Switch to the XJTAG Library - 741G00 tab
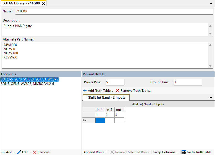This screenshot has width=215, height=156. (x=21, y=3)
